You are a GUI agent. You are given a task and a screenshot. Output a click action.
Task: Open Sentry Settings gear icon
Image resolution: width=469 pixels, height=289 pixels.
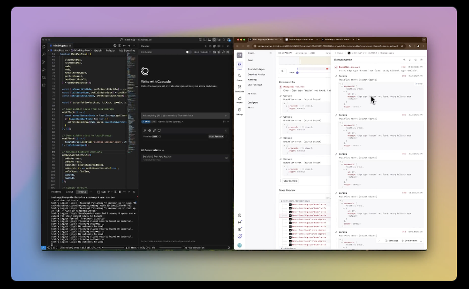pyautogui.click(x=239, y=111)
